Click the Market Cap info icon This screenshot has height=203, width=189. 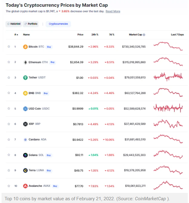coord(144,35)
